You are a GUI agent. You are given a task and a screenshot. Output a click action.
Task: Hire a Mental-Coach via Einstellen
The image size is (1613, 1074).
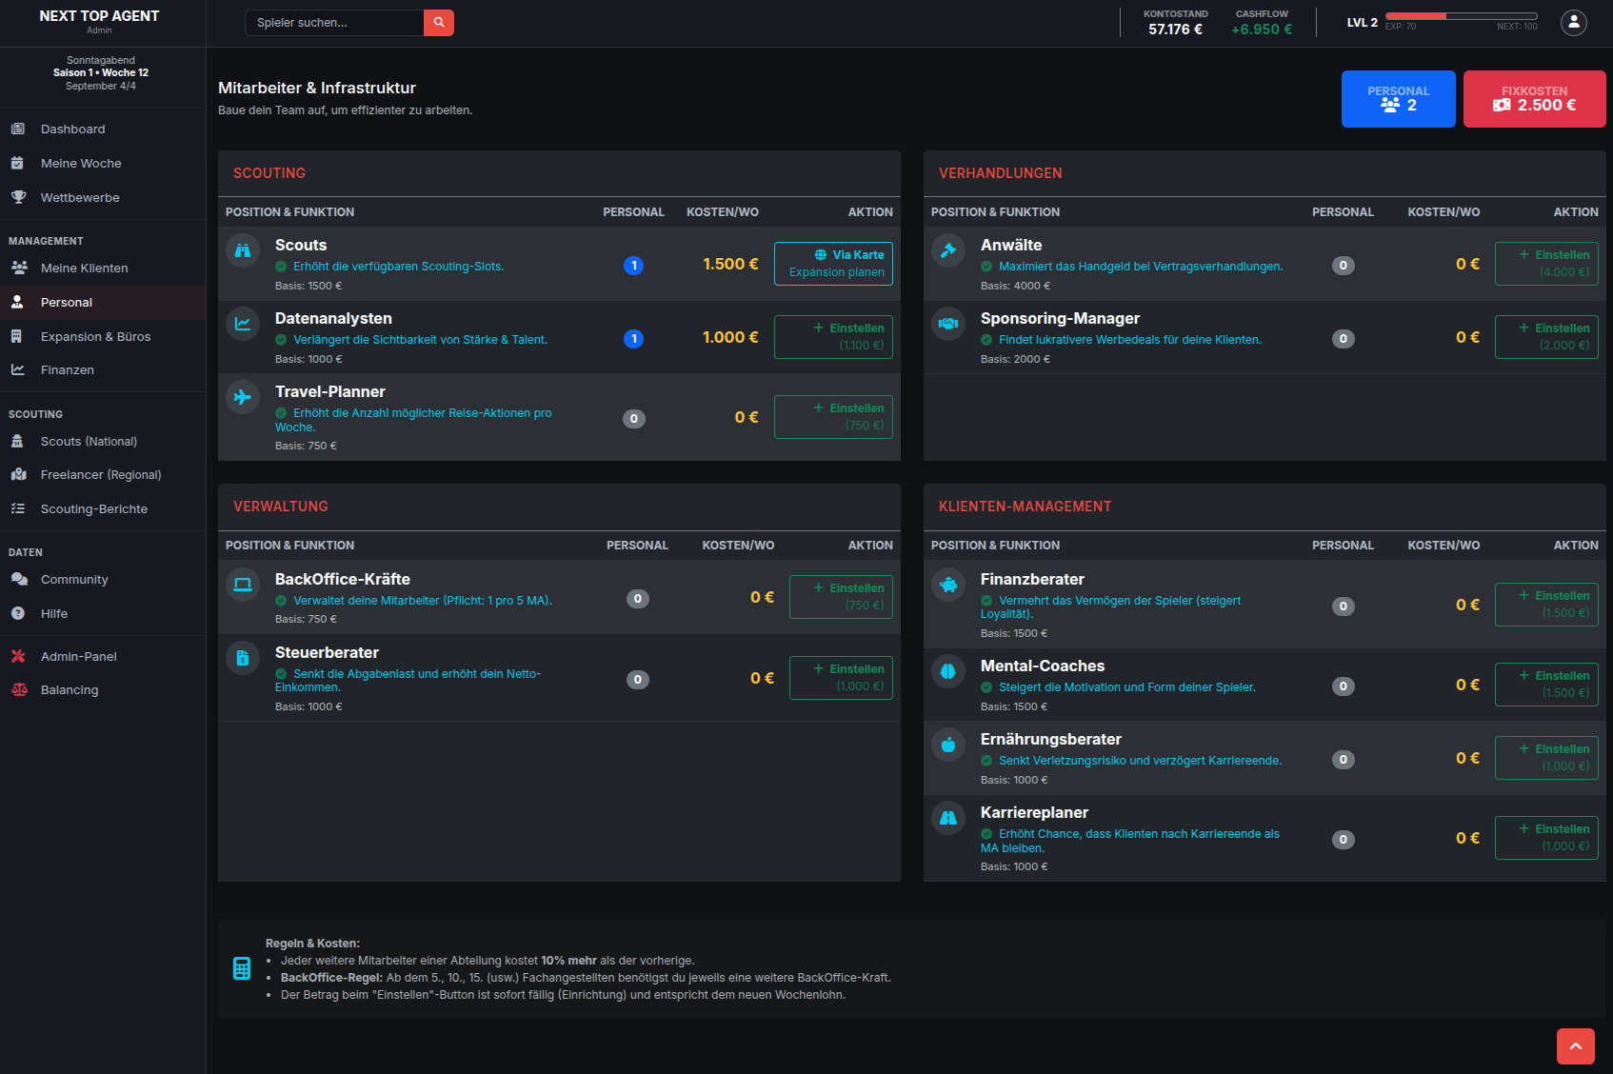(x=1545, y=684)
